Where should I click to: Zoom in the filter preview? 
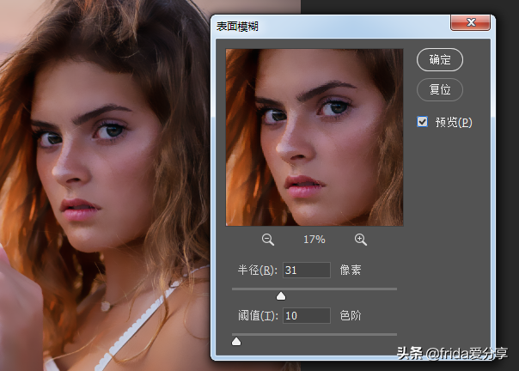pos(360,240)
